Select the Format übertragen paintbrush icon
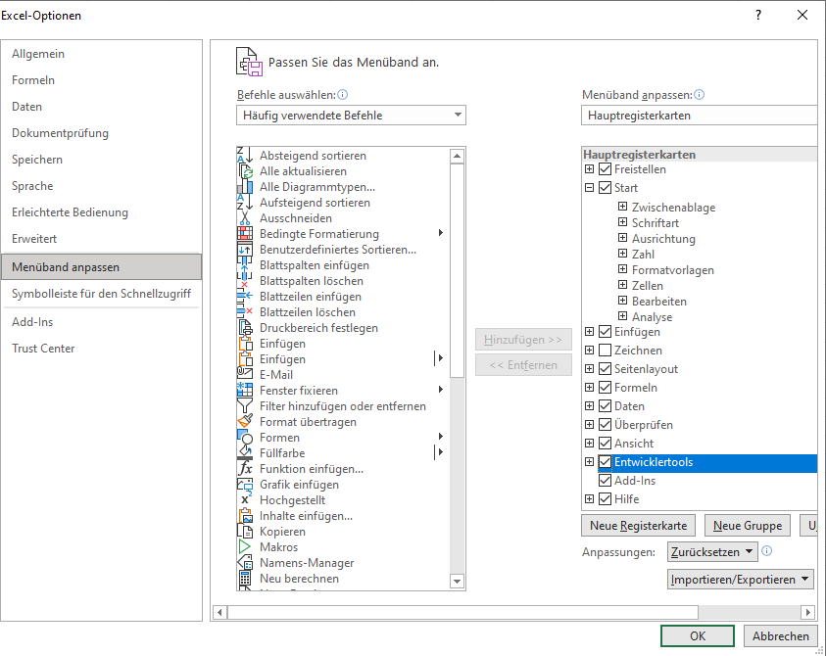Screen dimensions: 826x656 (x=245, y=422)
